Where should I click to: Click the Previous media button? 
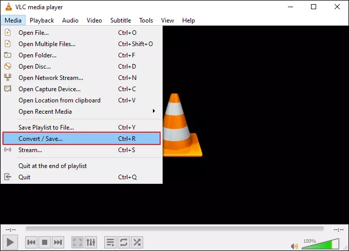(31, 242)
